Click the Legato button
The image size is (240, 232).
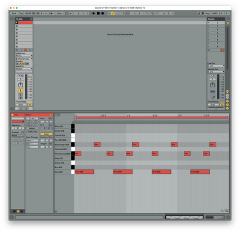tap(32, 128)
